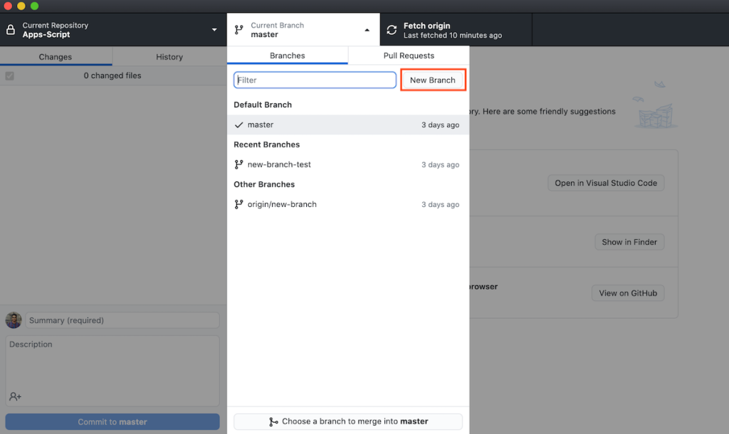Click the checkmark beside master branch

(x=239, y=125)
